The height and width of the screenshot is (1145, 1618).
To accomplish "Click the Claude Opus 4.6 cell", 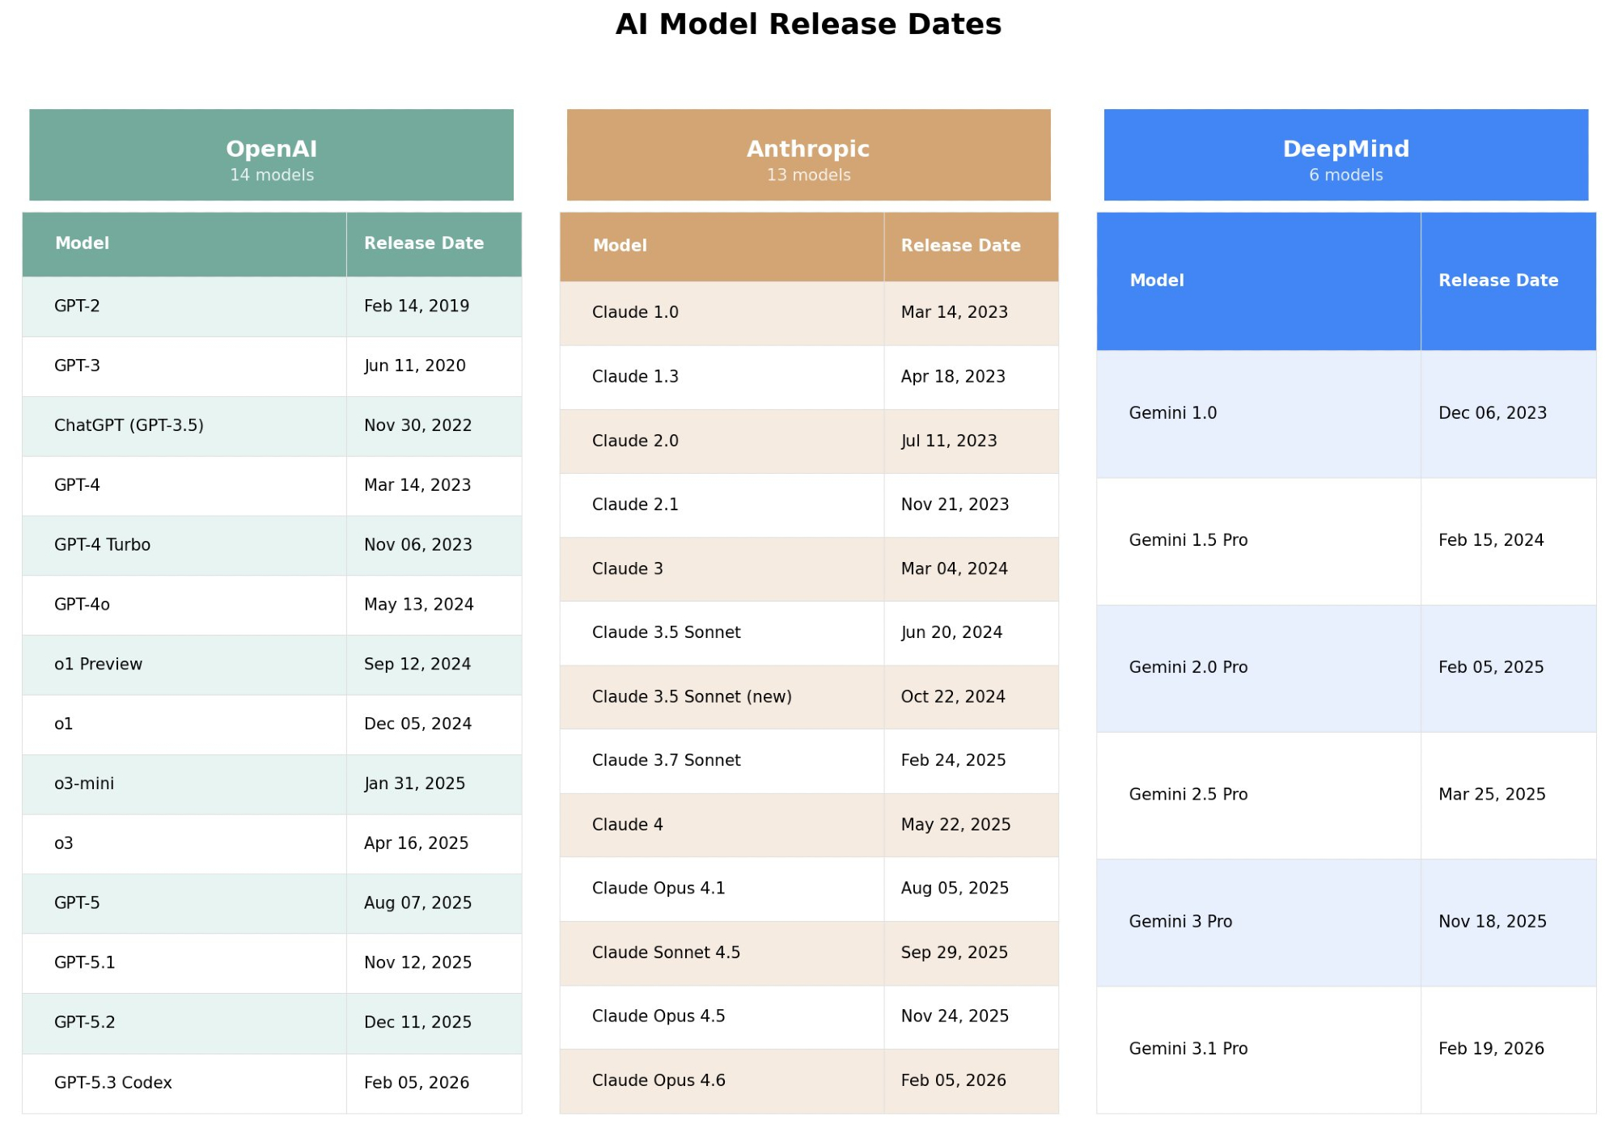I will coord(659,1080).
